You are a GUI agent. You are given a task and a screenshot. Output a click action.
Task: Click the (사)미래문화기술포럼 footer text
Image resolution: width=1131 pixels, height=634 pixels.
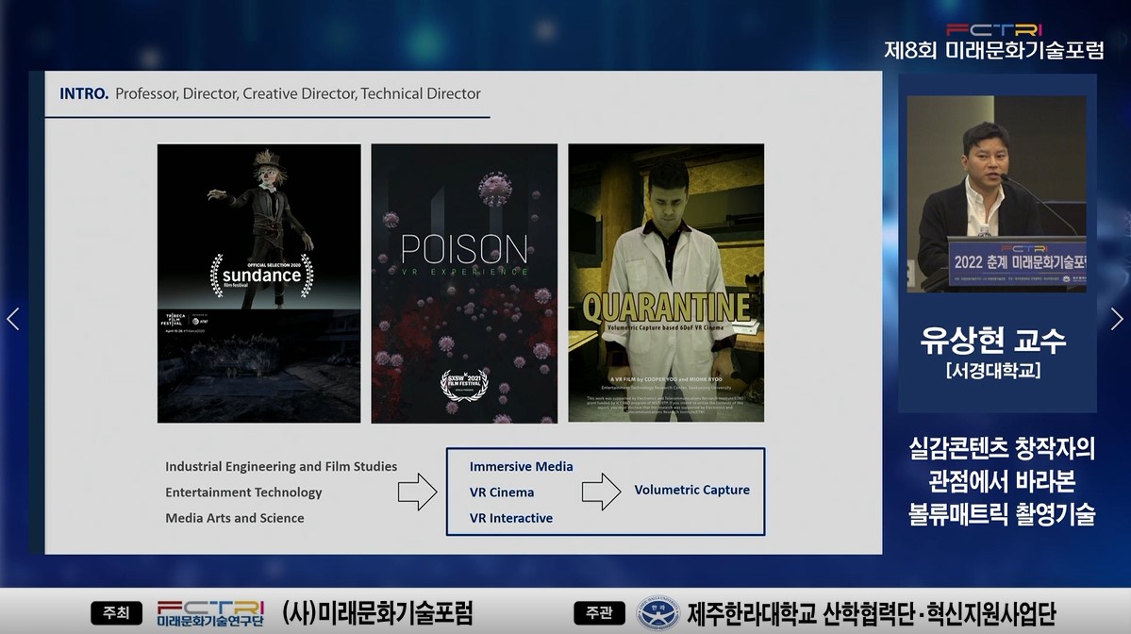(x=377, y=613)
